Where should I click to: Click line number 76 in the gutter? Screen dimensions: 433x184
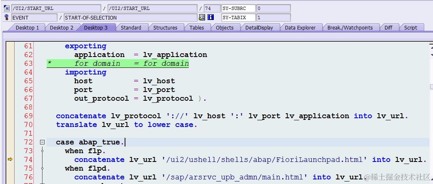28,177
